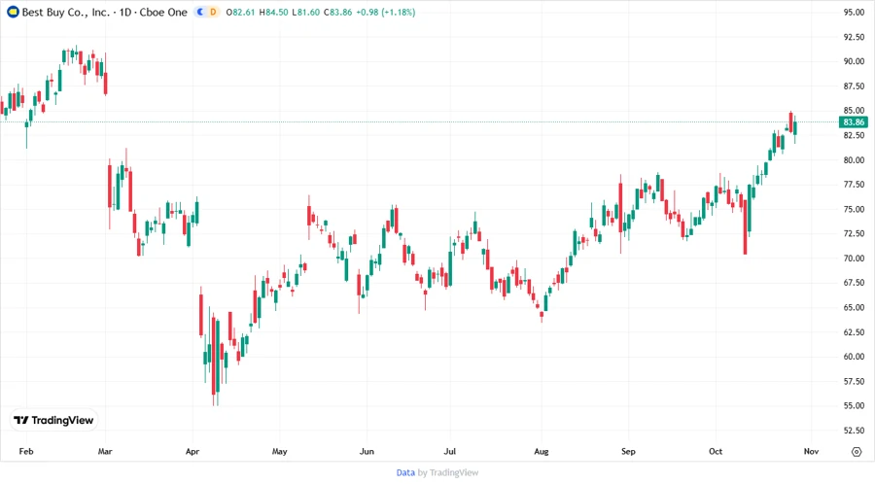Click the 'Sep' time axis label
The image size is (875, 484).
(x=628, y=451)
